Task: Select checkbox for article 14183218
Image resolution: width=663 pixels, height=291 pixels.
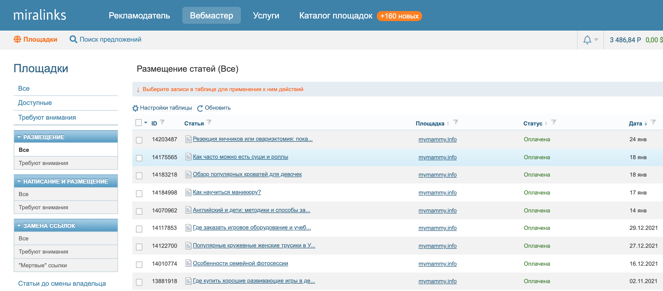Action: coord(139,176)
